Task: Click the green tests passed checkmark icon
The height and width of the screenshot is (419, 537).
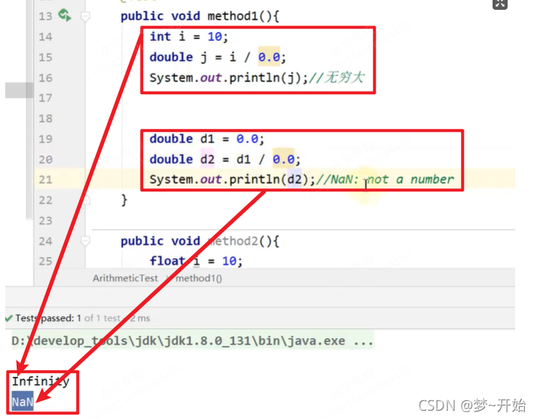Action: (9, 318)
